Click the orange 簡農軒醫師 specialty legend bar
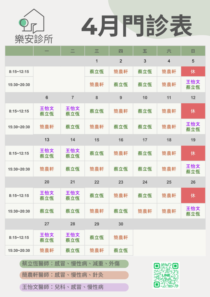The width and height of the screenshot is (210, 297). (74, 275)
